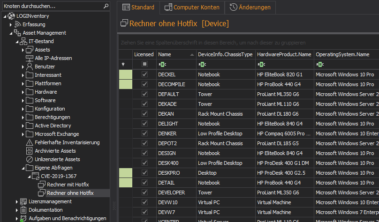Click green status cell for DESKPRO
The height and width of the screenshot is (222, 379).
click(126, 173)
